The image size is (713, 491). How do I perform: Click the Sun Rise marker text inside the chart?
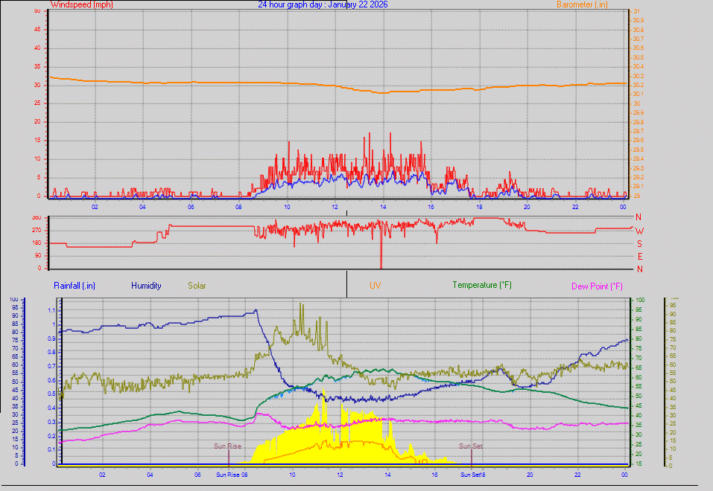(x=228, y=446)
